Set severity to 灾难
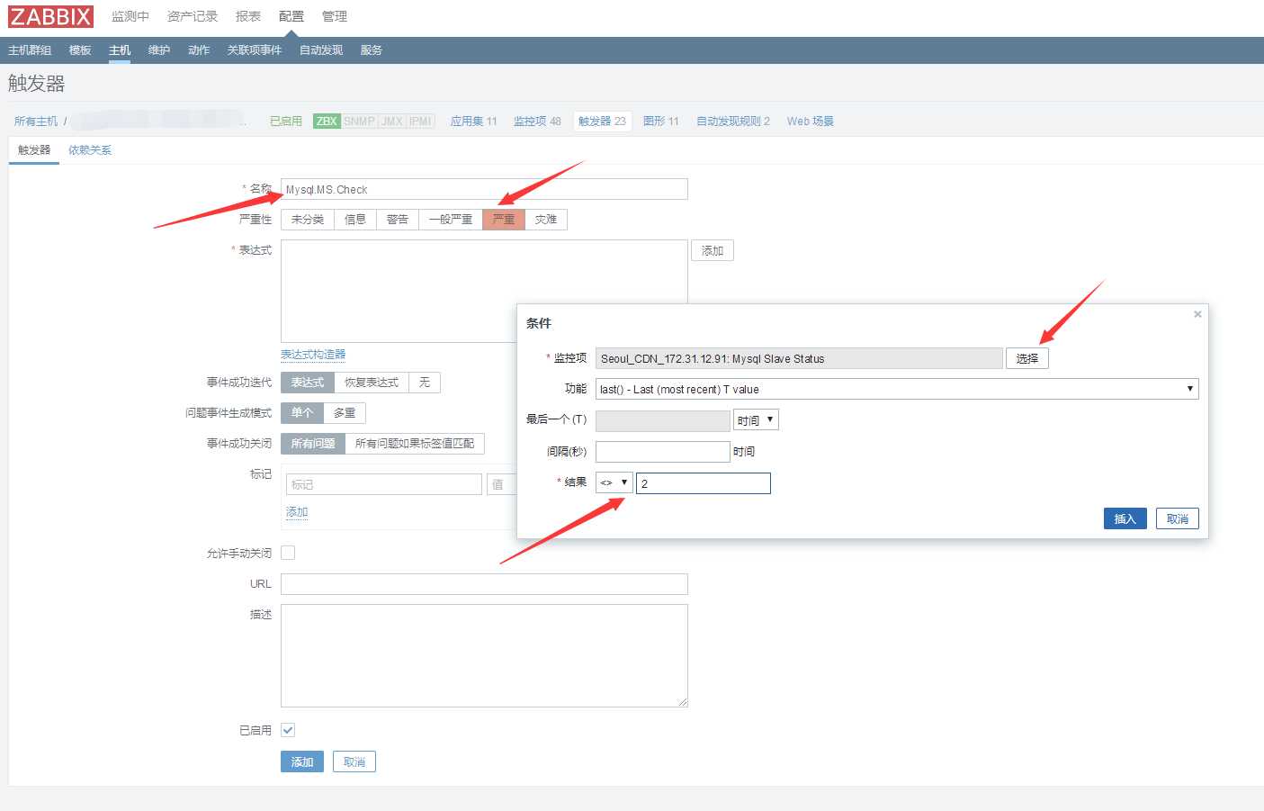1264x811 pixels. (x=546, y=220)
